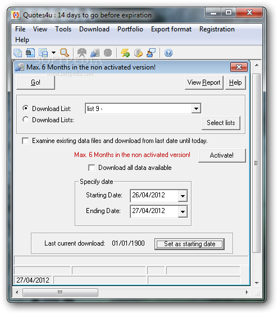Click the binoculars document toolbar icon
Viewport: 278px width, 314px height.
tap(30, 53)
